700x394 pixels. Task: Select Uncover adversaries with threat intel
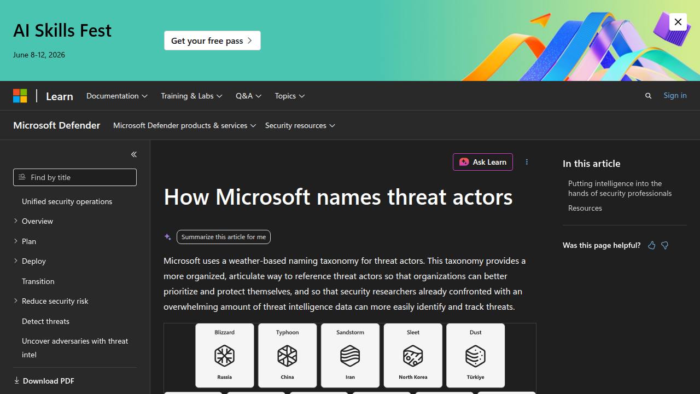tap(75, 347)
